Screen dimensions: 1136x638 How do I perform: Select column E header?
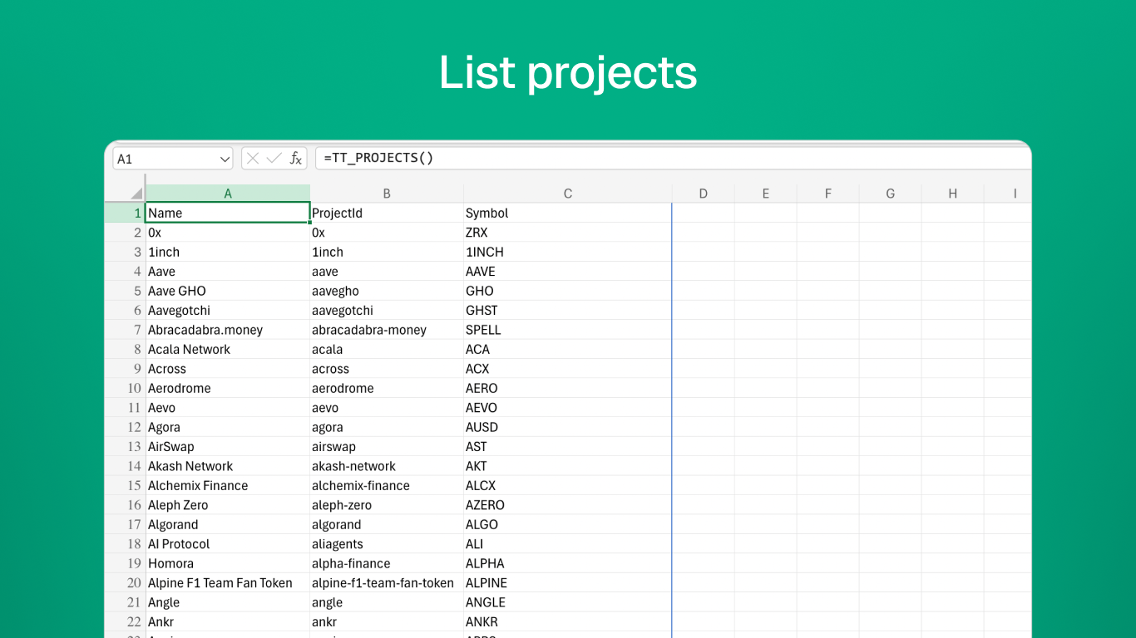[766, 194]
